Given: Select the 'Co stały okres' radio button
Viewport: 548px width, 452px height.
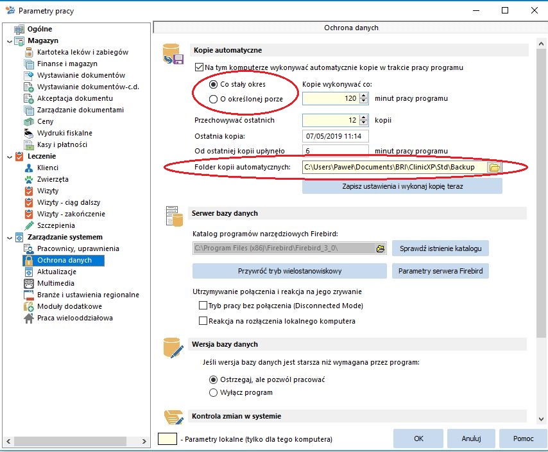Looking at the screenshot, I should click(x=213, y=84).
